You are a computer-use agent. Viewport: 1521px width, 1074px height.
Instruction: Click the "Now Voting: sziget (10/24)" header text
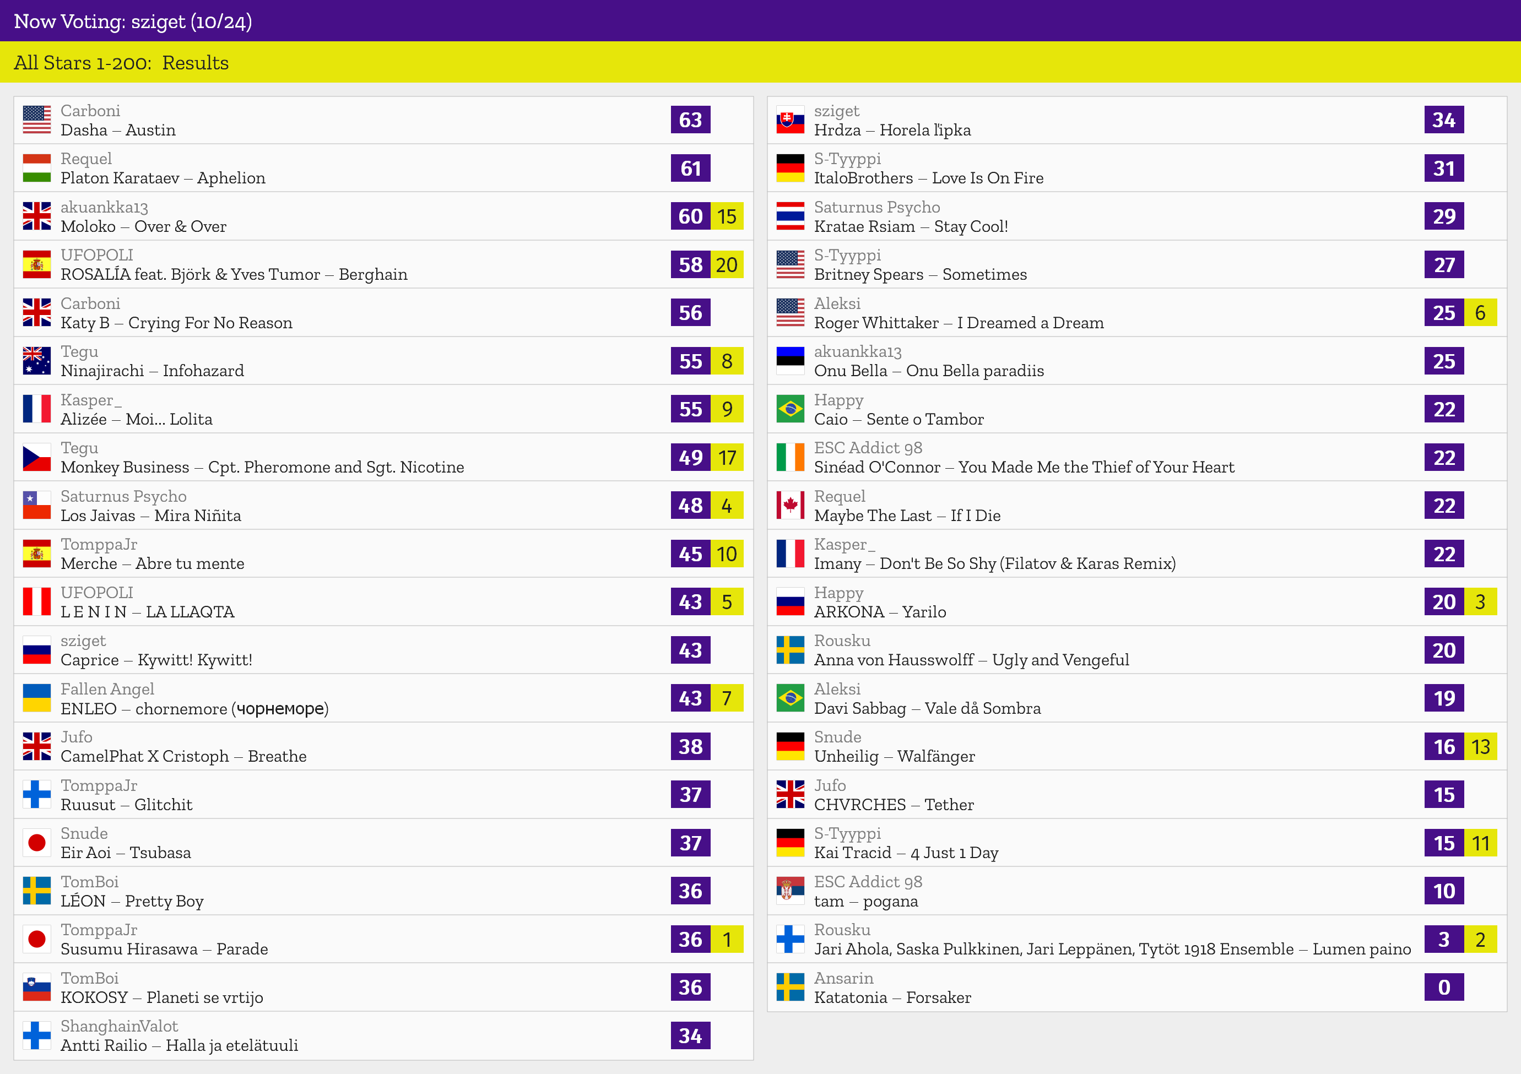pyautogui.click(x=133, y=21)
